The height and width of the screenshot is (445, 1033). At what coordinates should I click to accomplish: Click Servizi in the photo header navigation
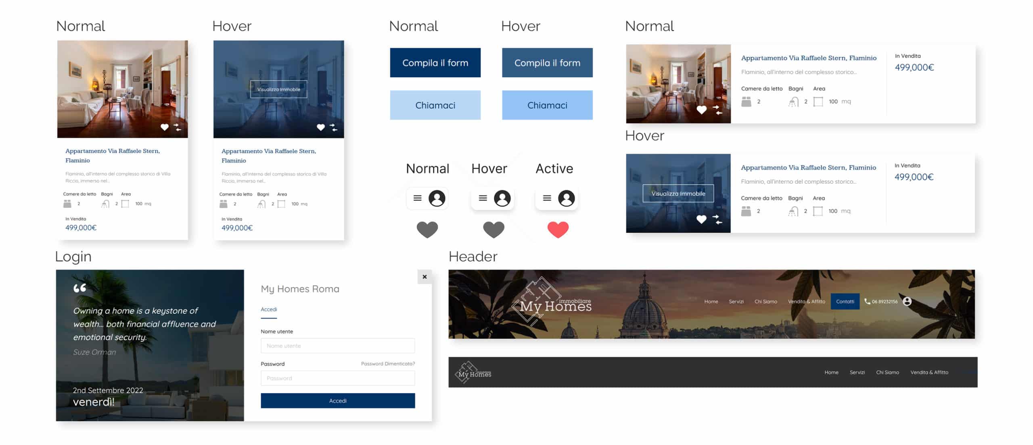736,302
